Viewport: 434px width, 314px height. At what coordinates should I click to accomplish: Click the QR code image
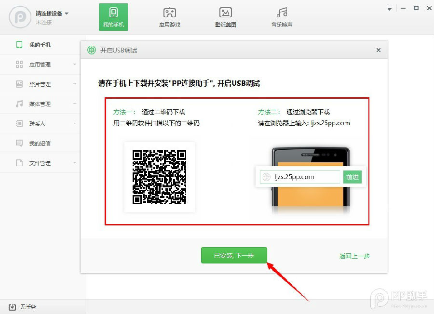click(x=160, y=177)
